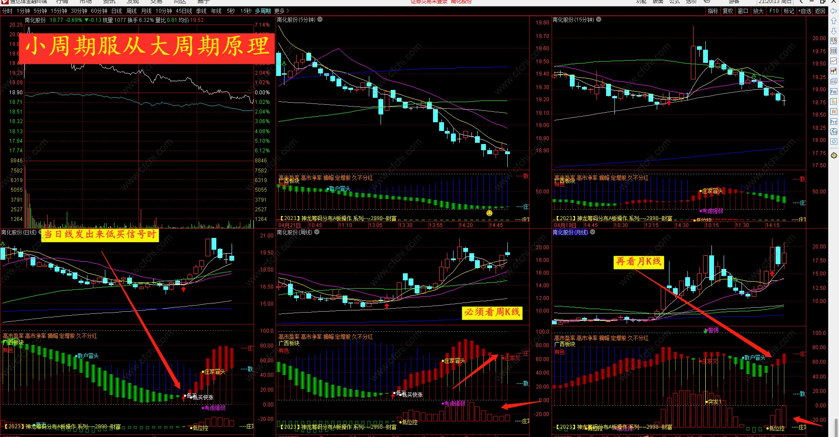Open the f(x) formula icon in sidebar
Viewport: 839px width, 437px height.
click(x=833, y=132)
